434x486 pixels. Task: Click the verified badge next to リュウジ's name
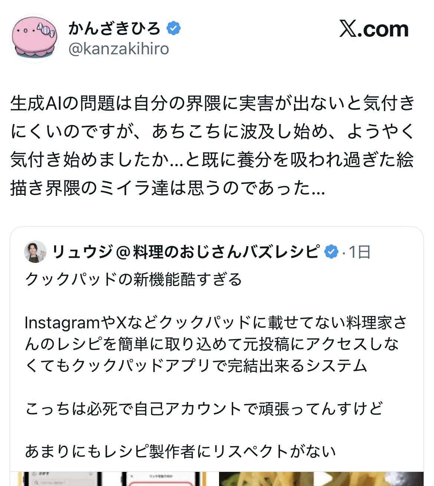click(x=331, y=252)
